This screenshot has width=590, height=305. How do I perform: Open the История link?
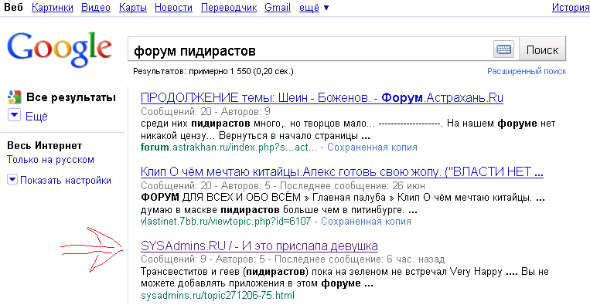click(x=571, y=7)
